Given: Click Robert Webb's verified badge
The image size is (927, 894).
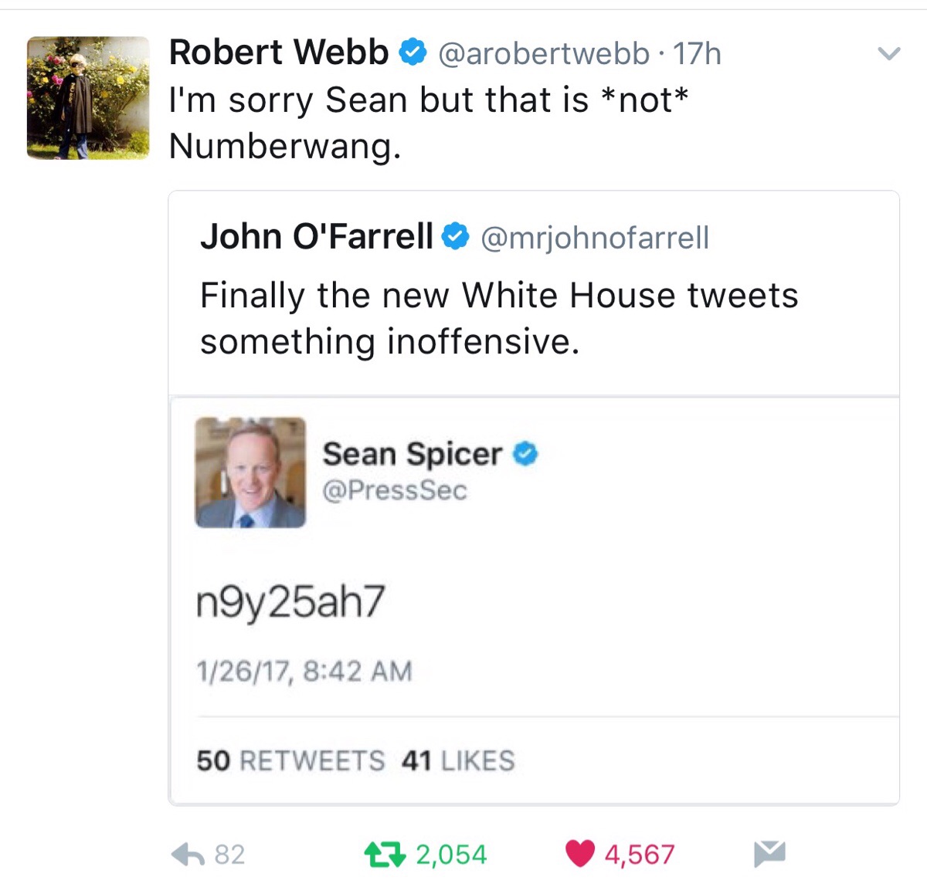Looking at the screenshot, I should point(413,52).
